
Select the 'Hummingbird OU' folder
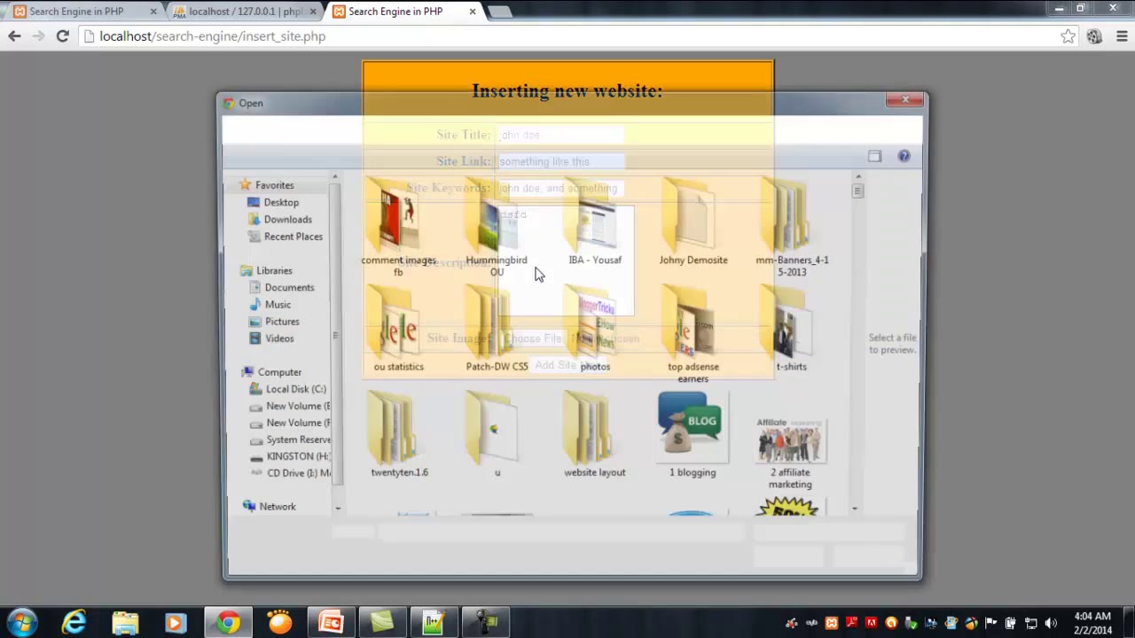(497, 229)
